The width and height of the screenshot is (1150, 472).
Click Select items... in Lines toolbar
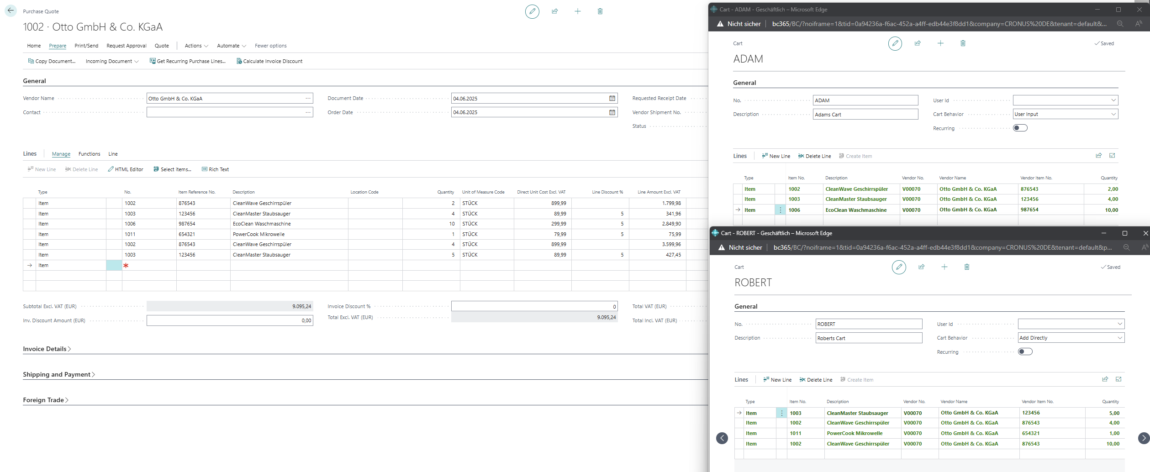173,169
